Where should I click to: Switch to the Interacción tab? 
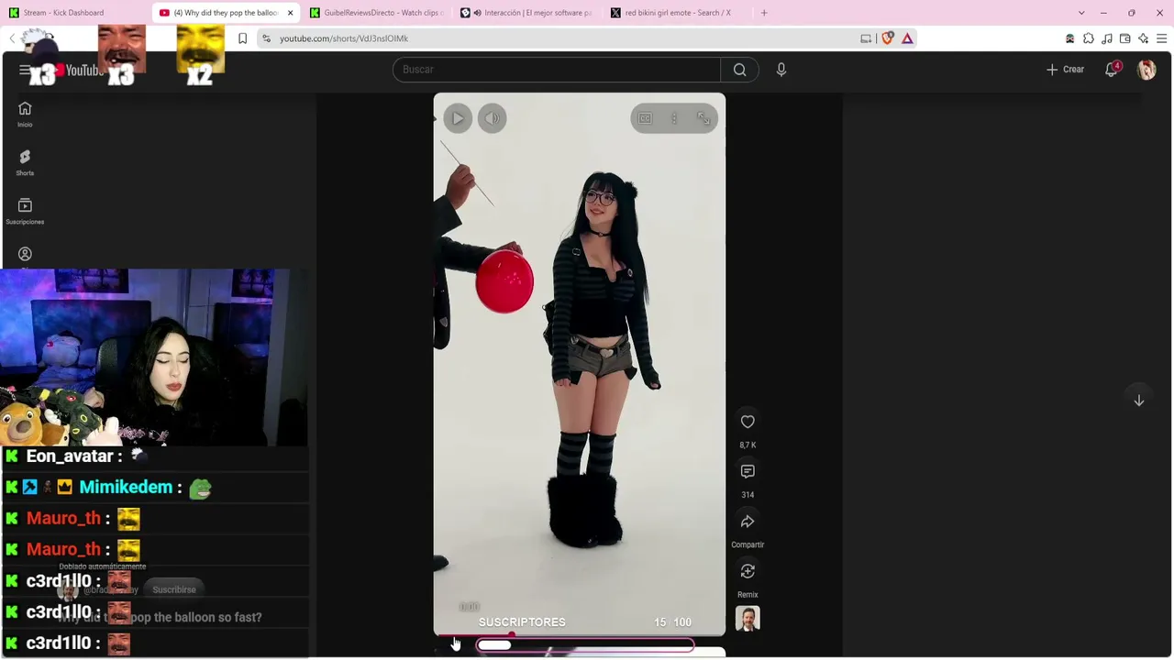(526, 13)
